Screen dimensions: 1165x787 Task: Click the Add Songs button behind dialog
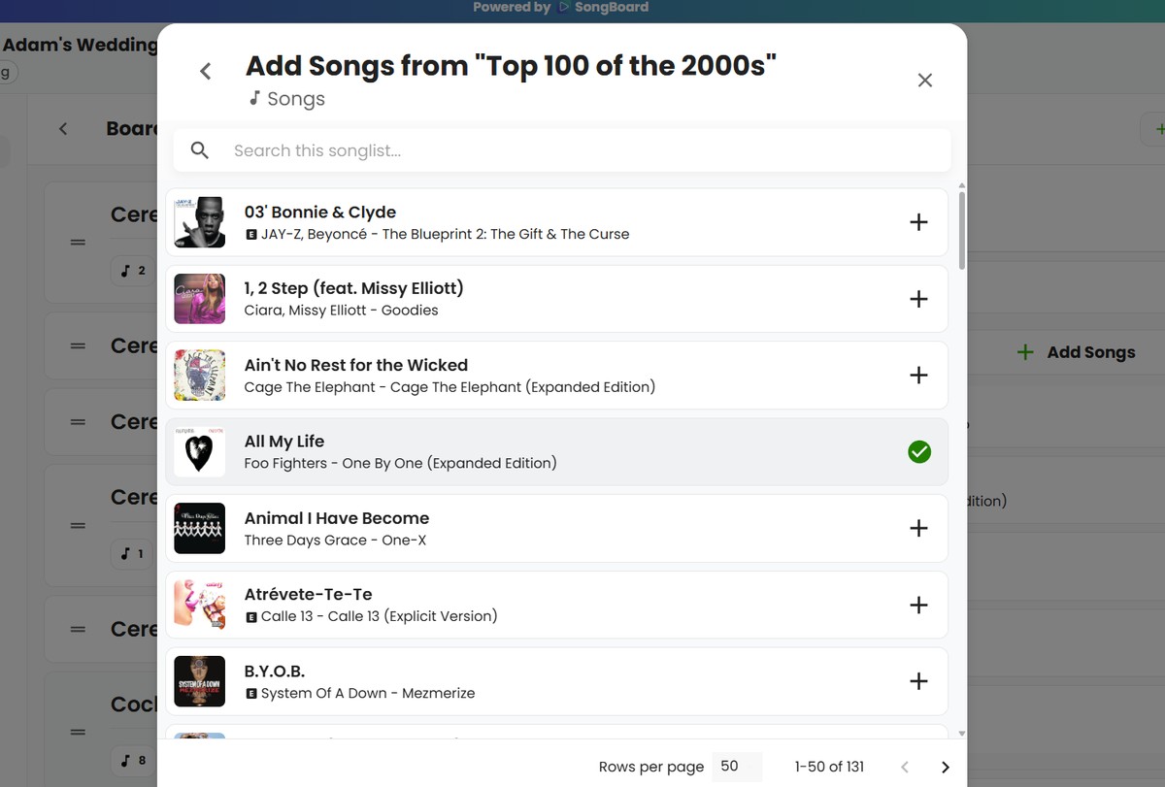click(x=1076, y=352)
